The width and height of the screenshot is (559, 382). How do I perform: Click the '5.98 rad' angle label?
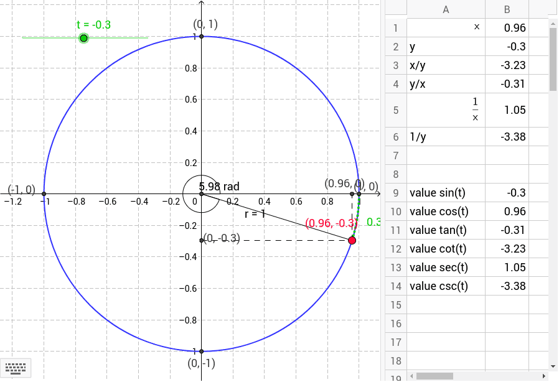click(219, 187)
